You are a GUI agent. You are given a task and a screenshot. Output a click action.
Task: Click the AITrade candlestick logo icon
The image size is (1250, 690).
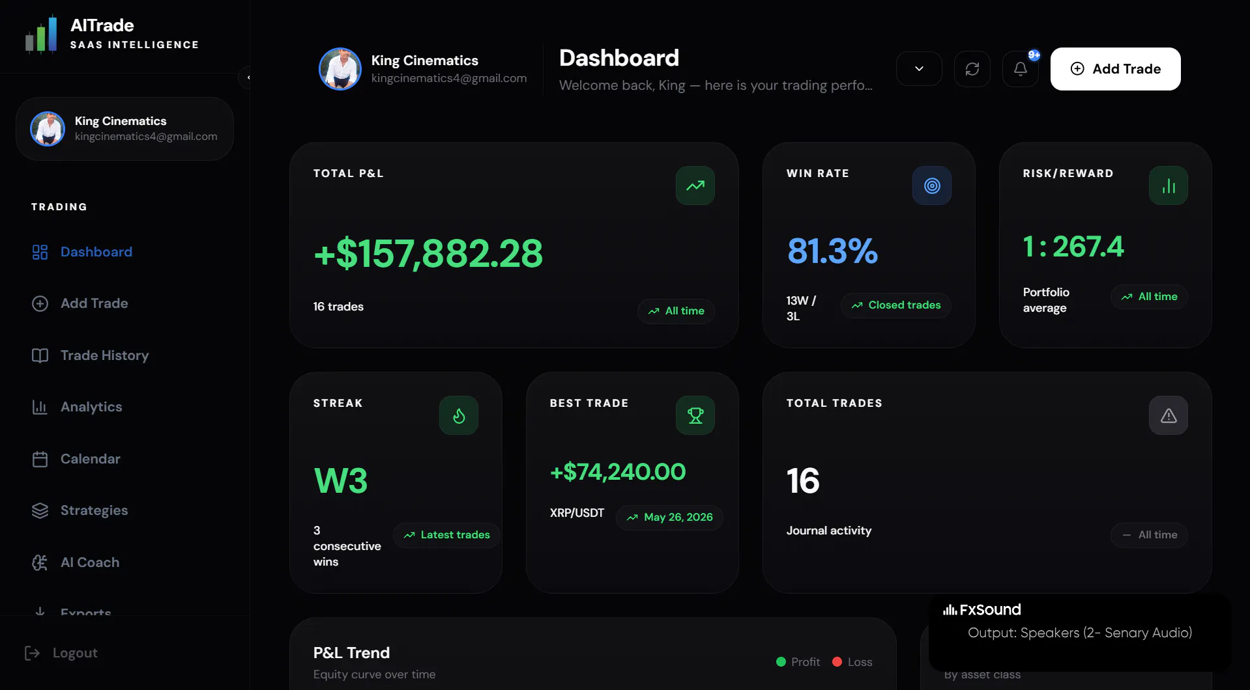tap(40, 34)
